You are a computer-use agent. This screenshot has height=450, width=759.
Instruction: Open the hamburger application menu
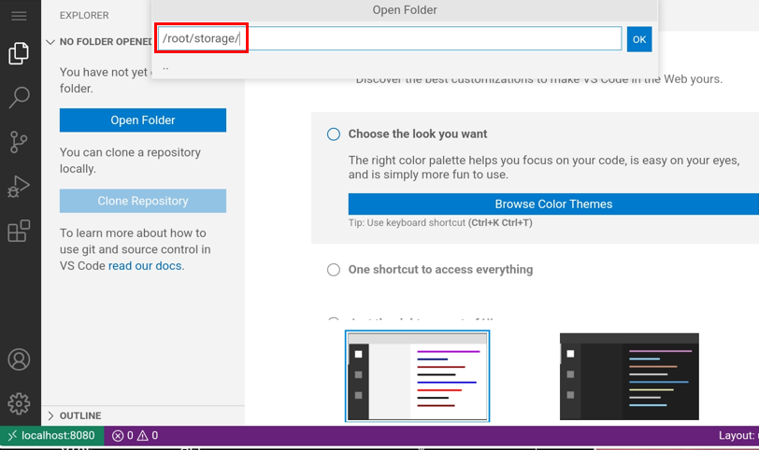pyautogui.click(x=19, y=16)
